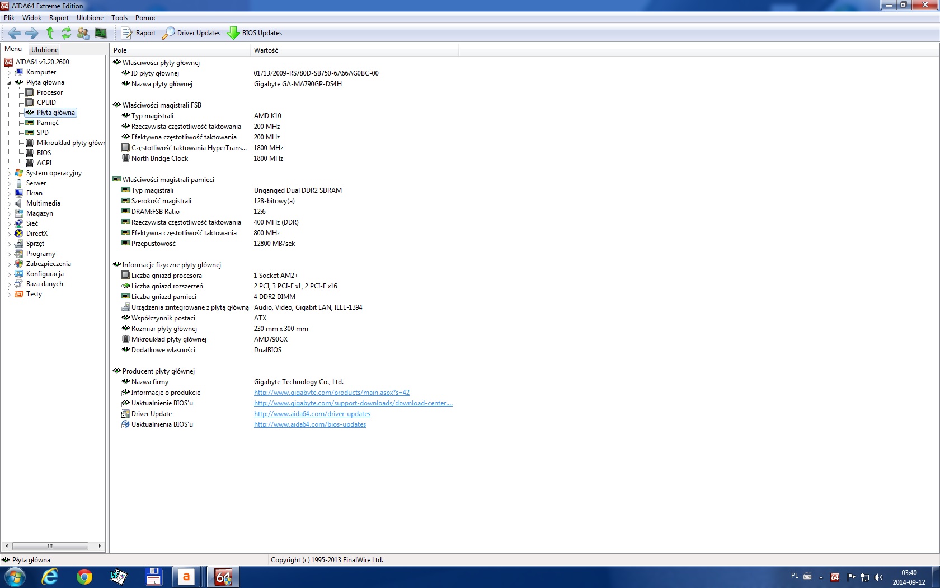
Task: Expand the Magazyn node arrow
Action: click(9, 214)
